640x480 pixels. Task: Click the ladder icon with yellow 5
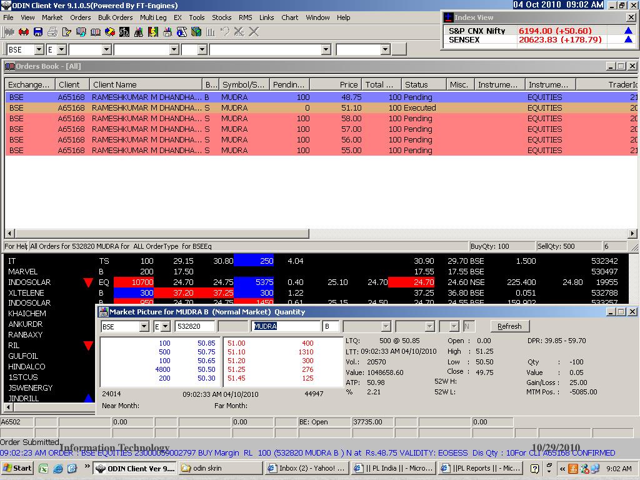tap(153, 32)
